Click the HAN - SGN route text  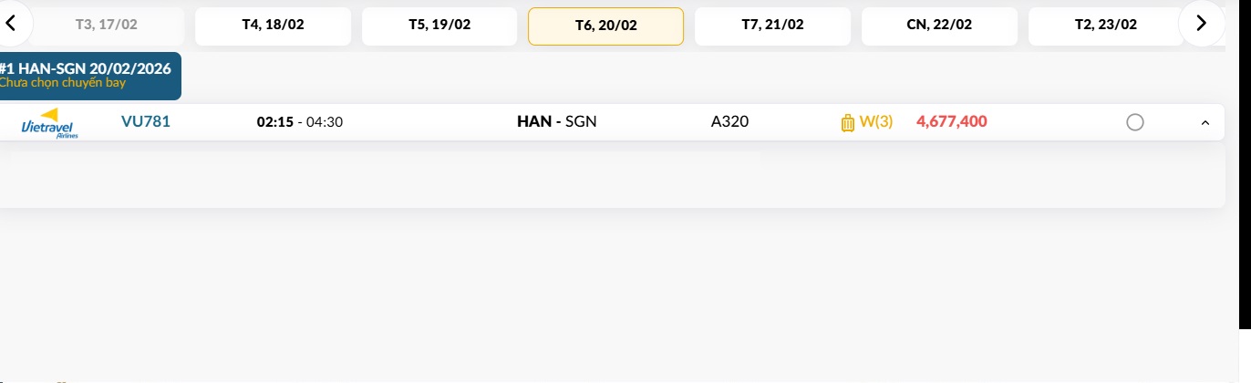(556, 121)
